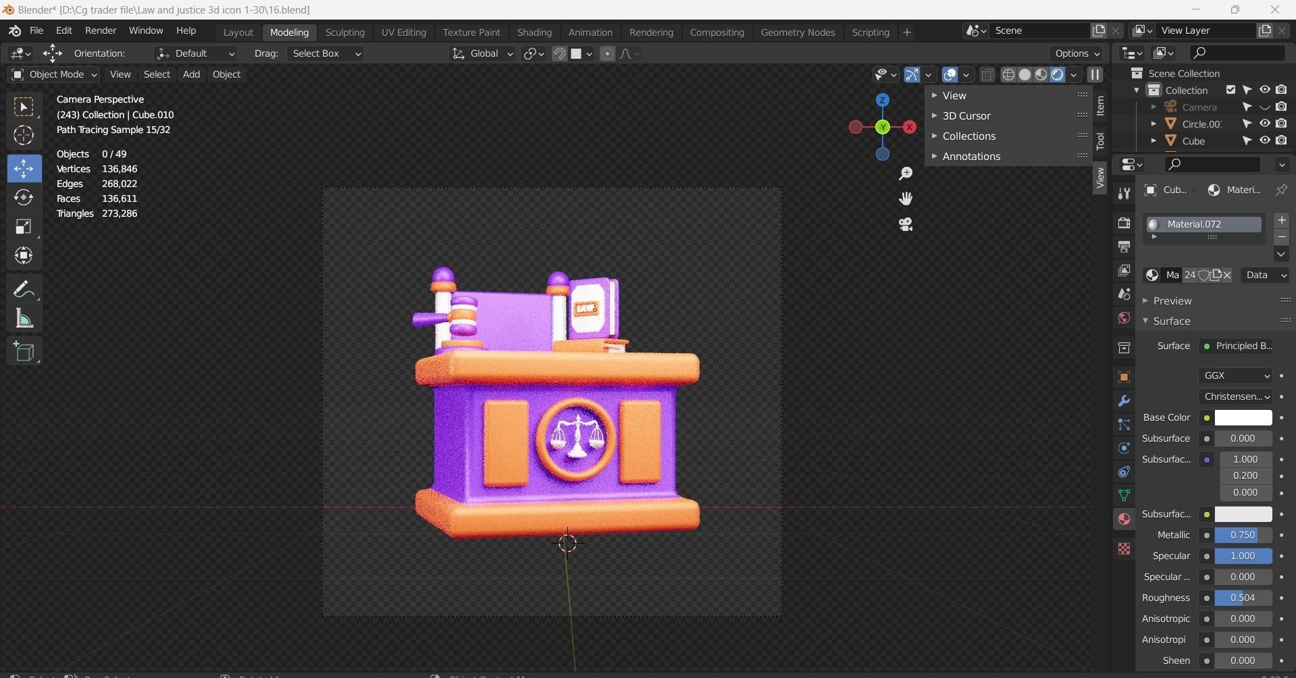The height and width of the screenshot is (678, 1296).
Task: Open the Render menu
Action: [x=101, y=31]
